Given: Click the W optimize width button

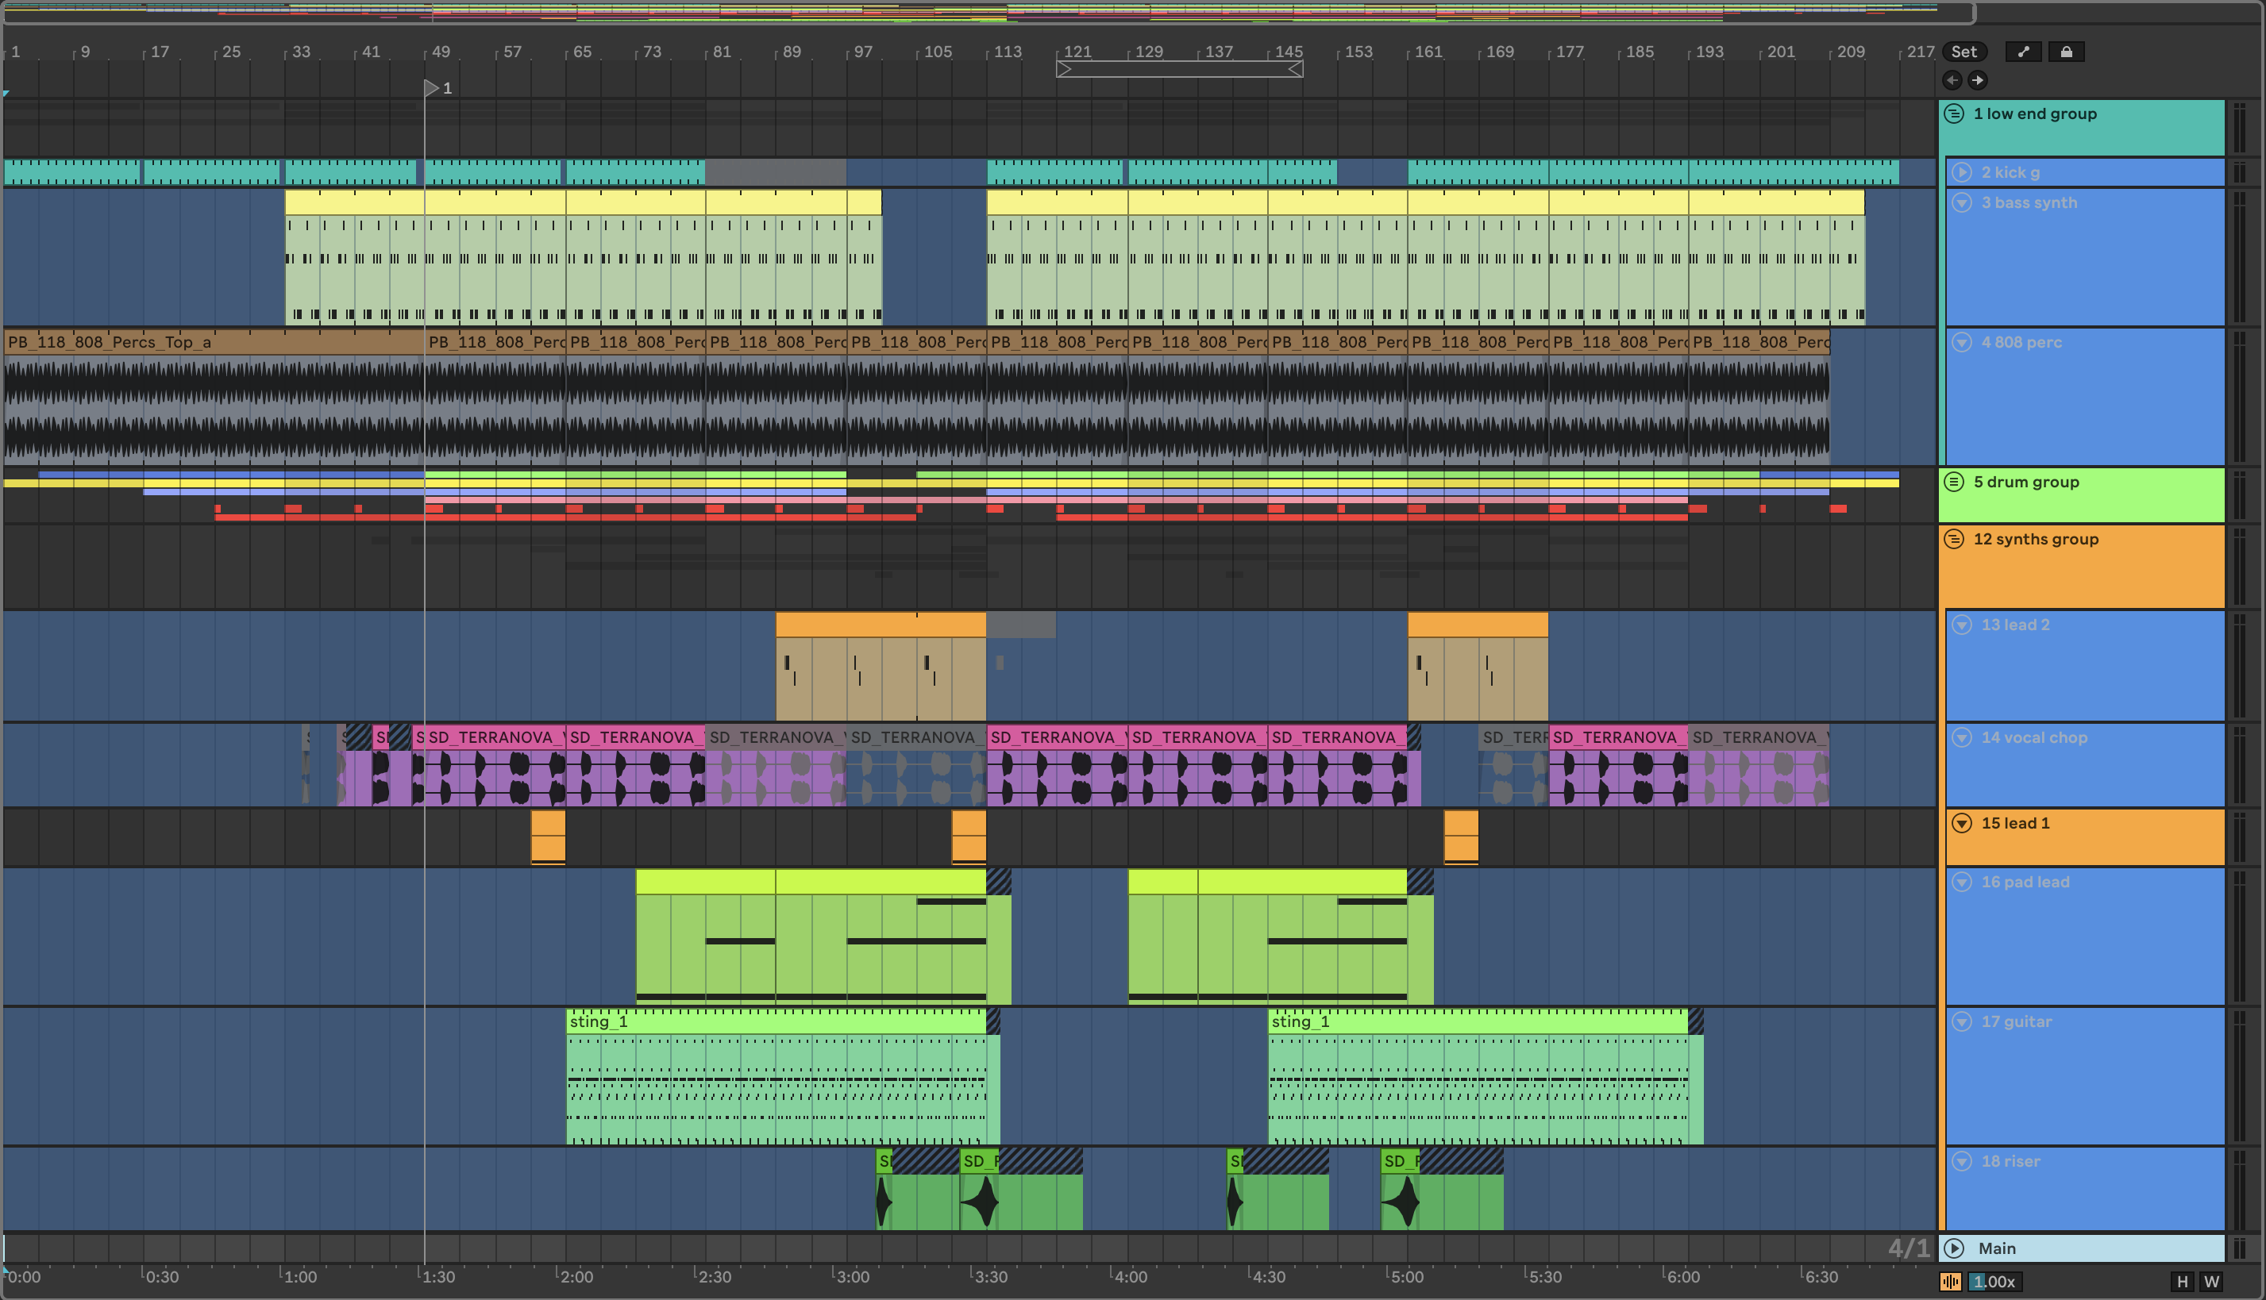Looking at the screenshot, I should click(x=2210, y=1283).
